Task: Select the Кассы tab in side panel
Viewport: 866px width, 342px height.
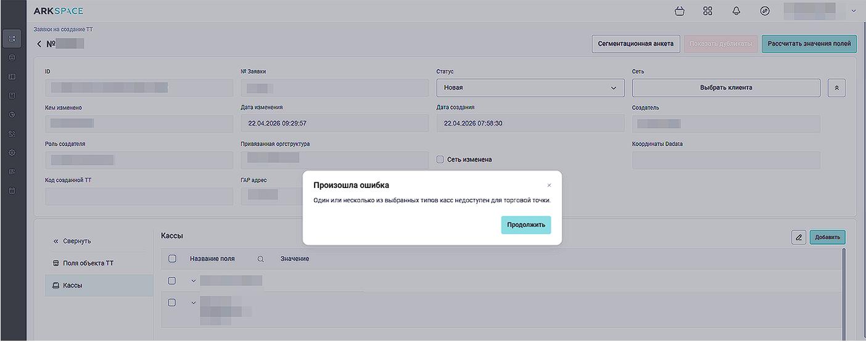Action: pos(72,285)
